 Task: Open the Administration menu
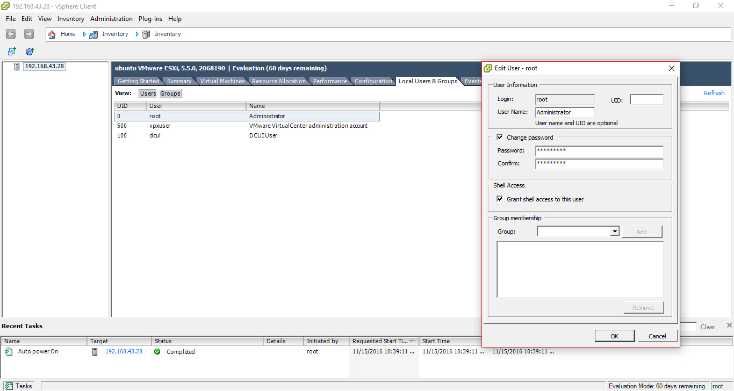[x=111, y=19]
